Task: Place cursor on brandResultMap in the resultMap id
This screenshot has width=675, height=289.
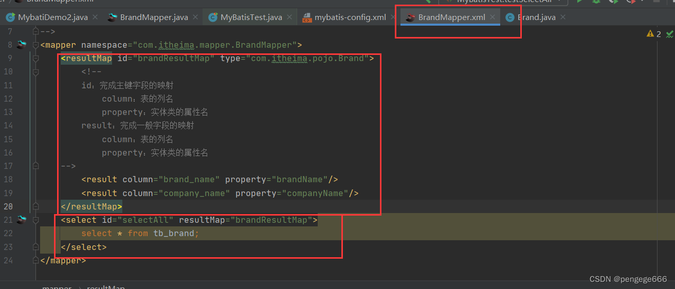Action: click(x=174, y=59)
